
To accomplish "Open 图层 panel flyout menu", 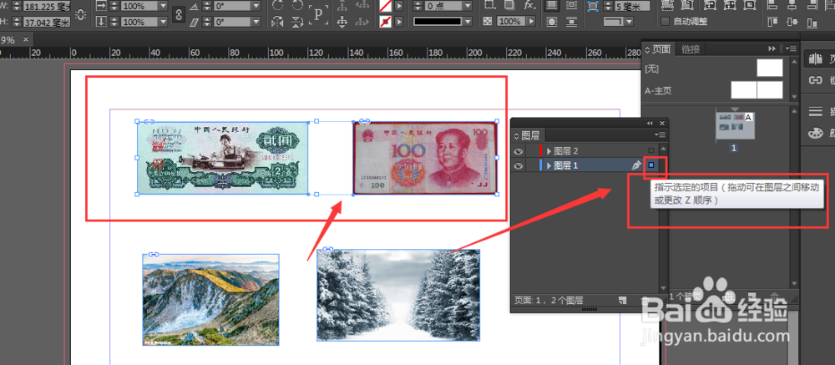I will 662,135.
